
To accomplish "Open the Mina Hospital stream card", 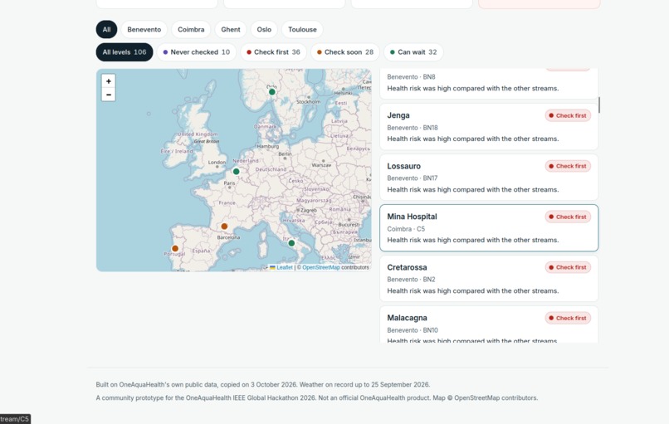I will click(x=489, y=228).
